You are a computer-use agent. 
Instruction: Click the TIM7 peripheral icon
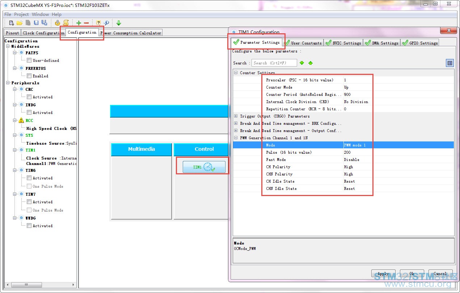[x=21, y=194]
